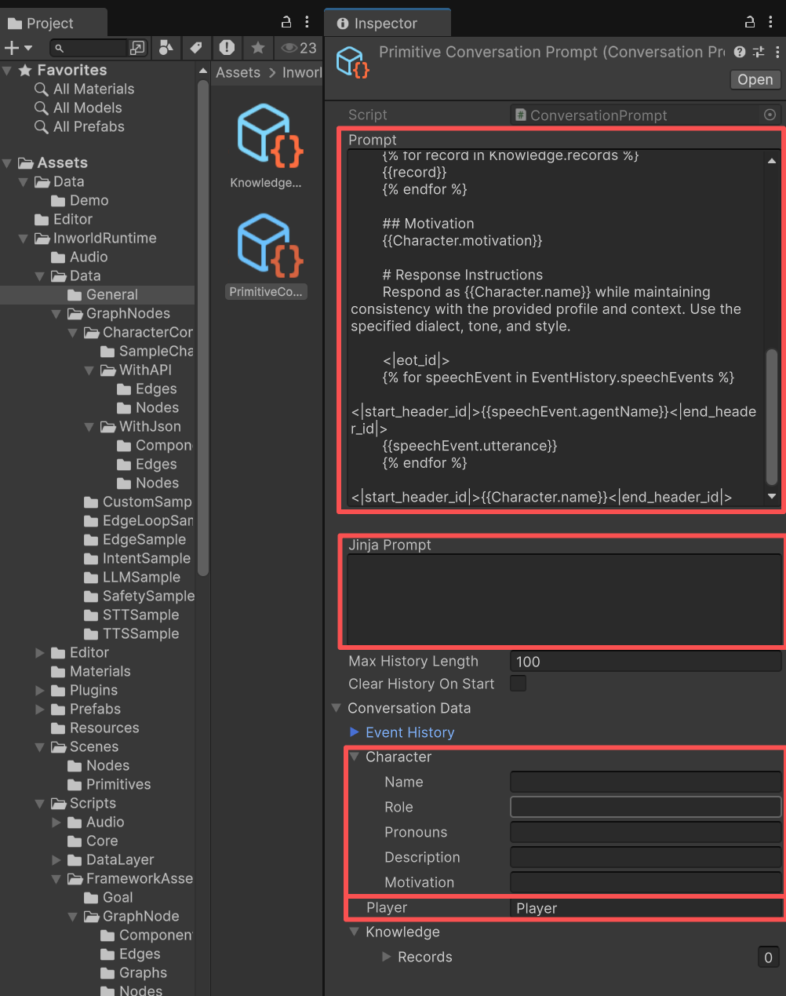Toggle hidden packages visibility count 23

pos(299,48)
